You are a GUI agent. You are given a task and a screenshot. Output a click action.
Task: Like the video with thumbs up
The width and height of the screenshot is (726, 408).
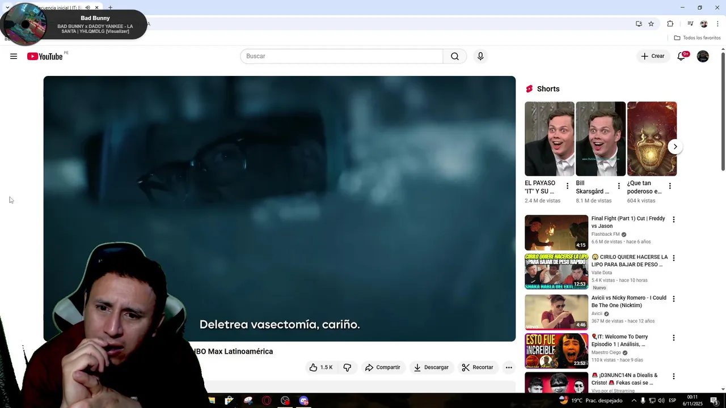click(321, 367)
